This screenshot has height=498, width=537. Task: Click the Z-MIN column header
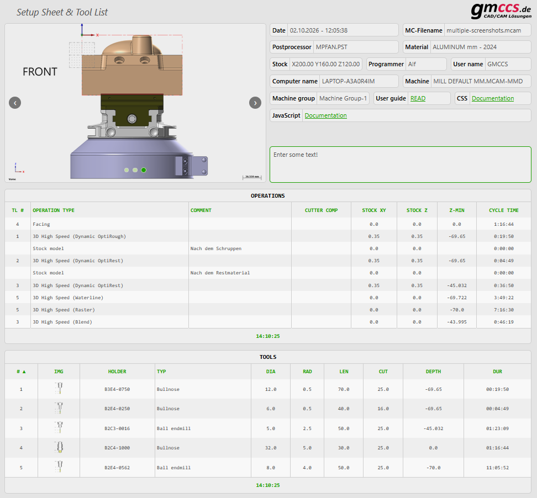[457, 210]
